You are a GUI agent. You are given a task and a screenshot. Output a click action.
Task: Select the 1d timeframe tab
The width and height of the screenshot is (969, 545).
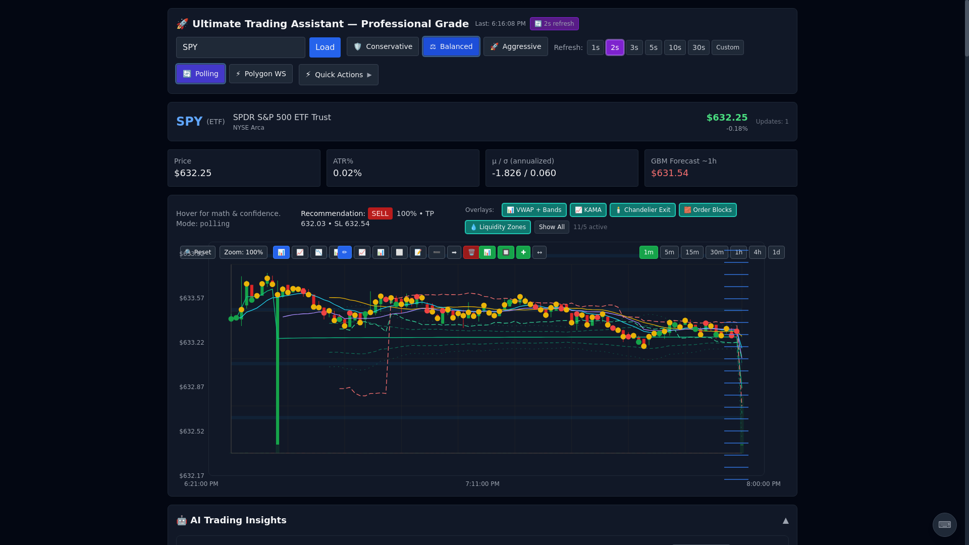(x=776, y=252)
